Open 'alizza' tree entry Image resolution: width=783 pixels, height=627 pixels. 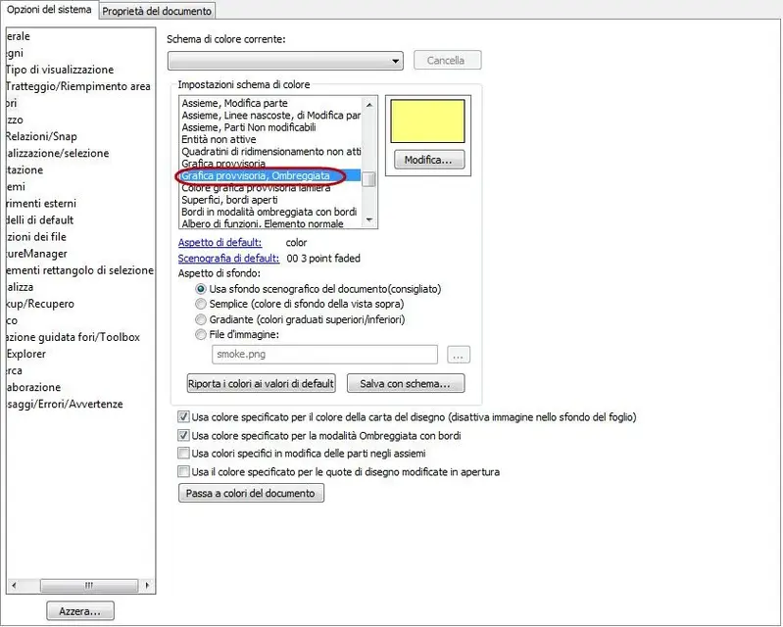(20, 287)
